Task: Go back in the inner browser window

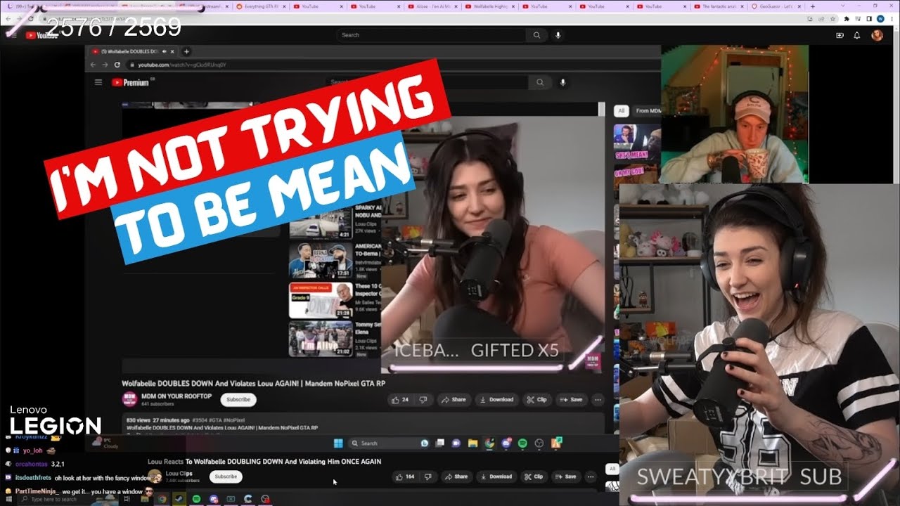Action: tap(94, 65)
